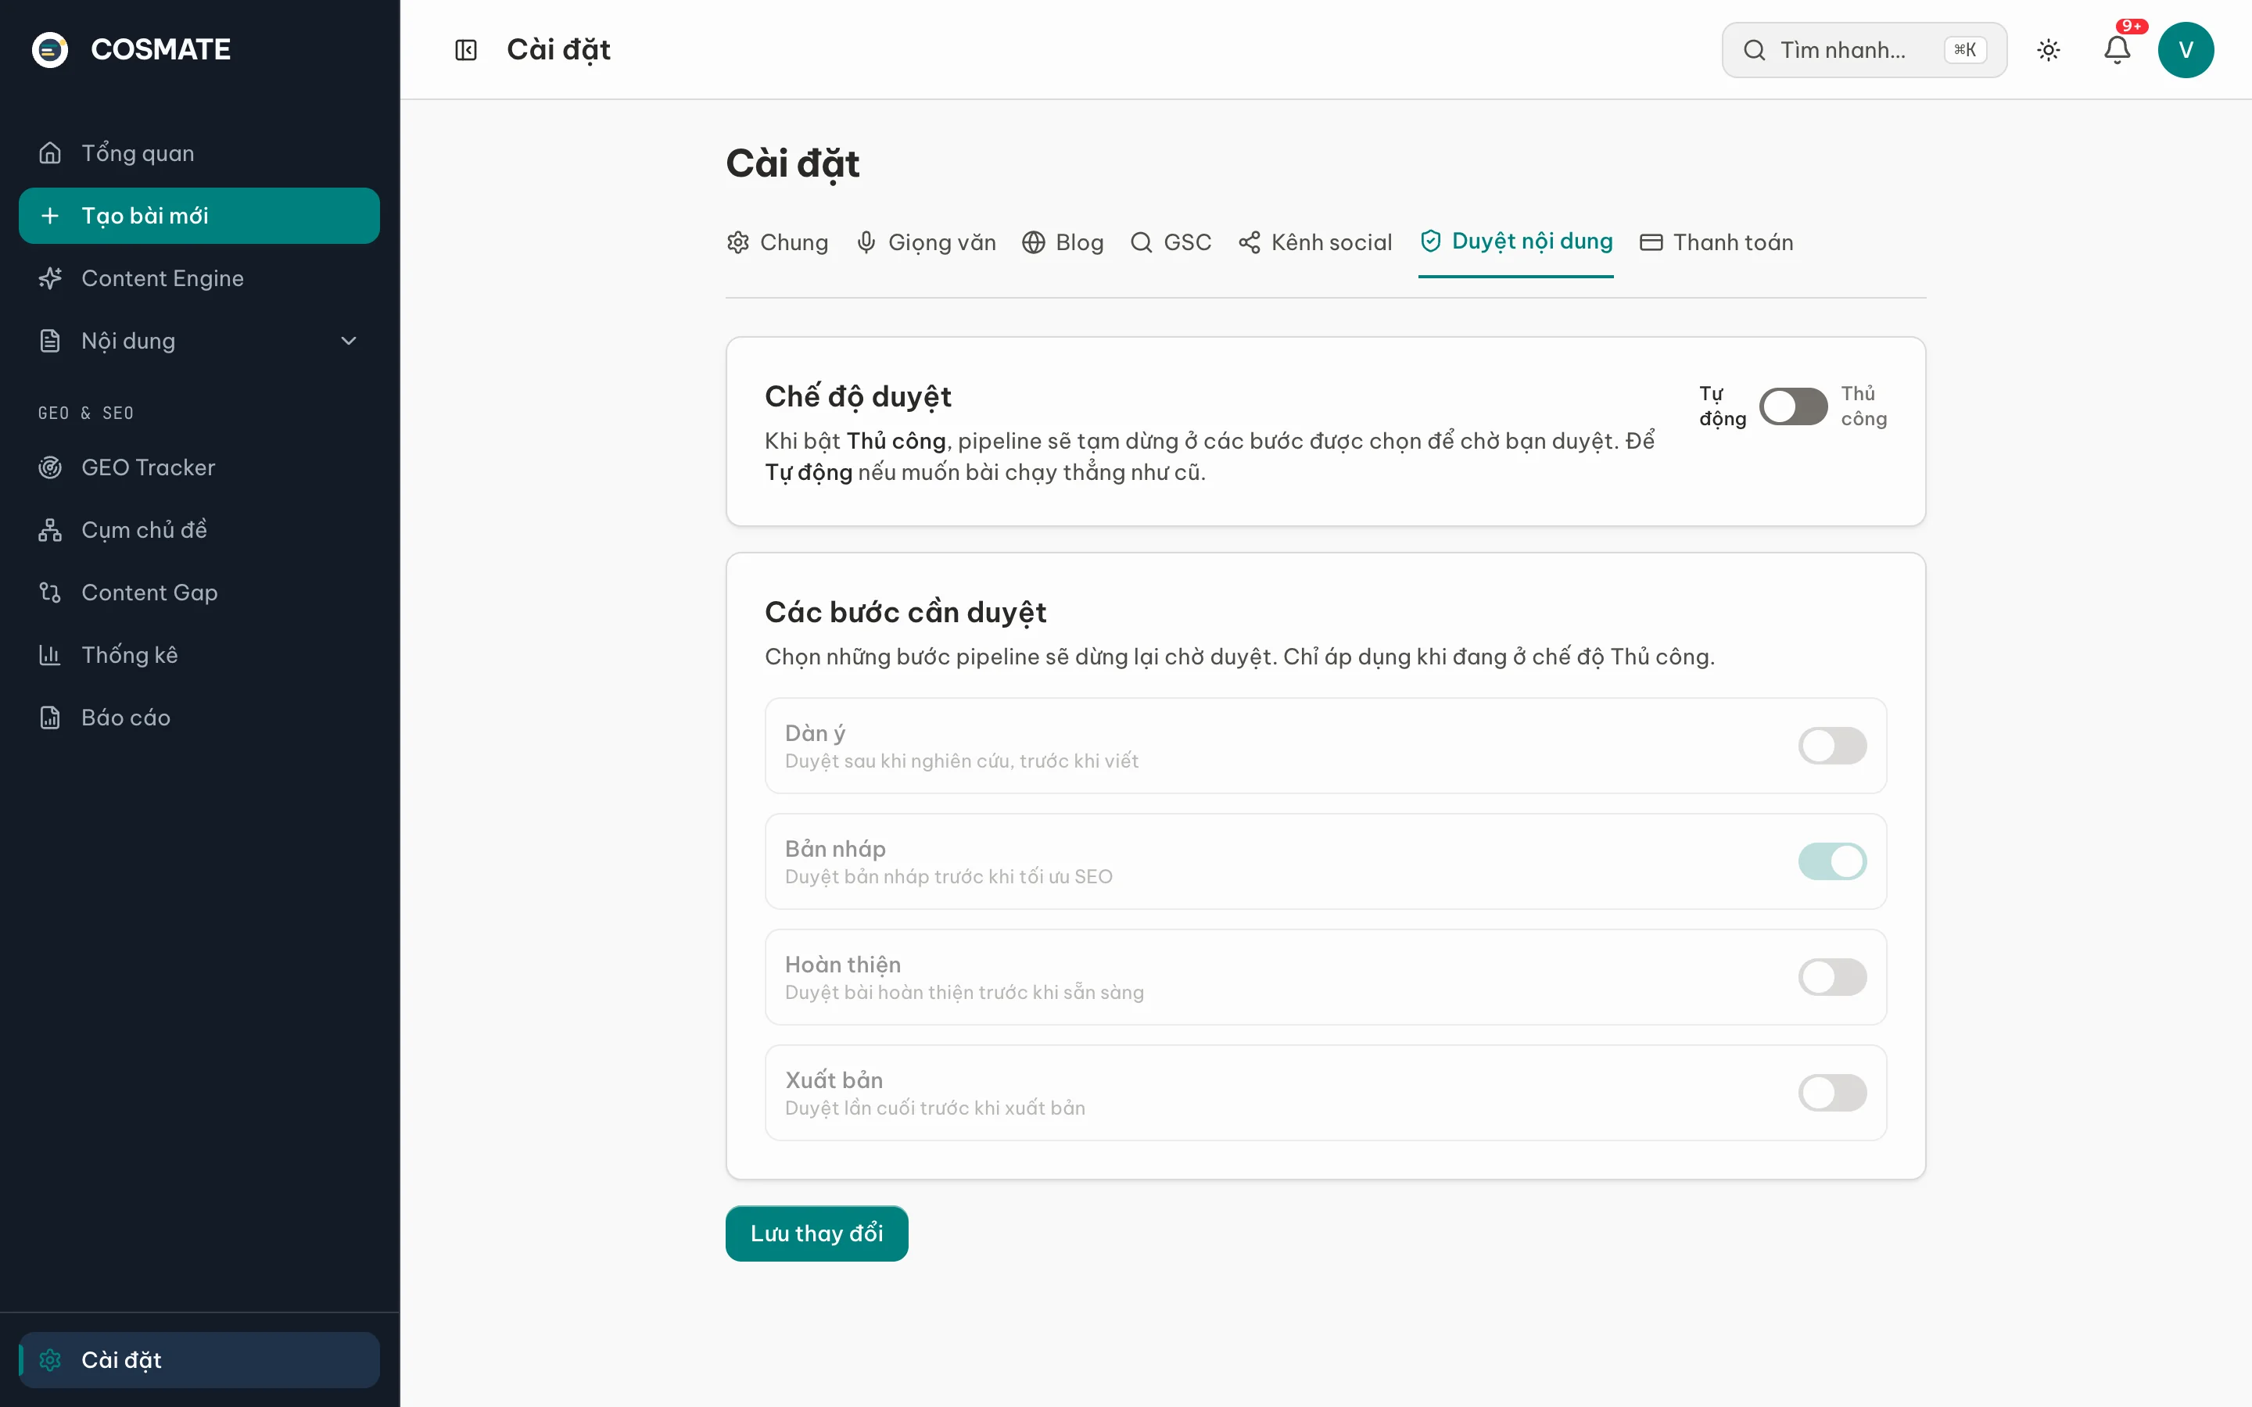This screenshot has height=1407, width=2252.
Task: Open the user avatar V menu
Action: 2185,49
